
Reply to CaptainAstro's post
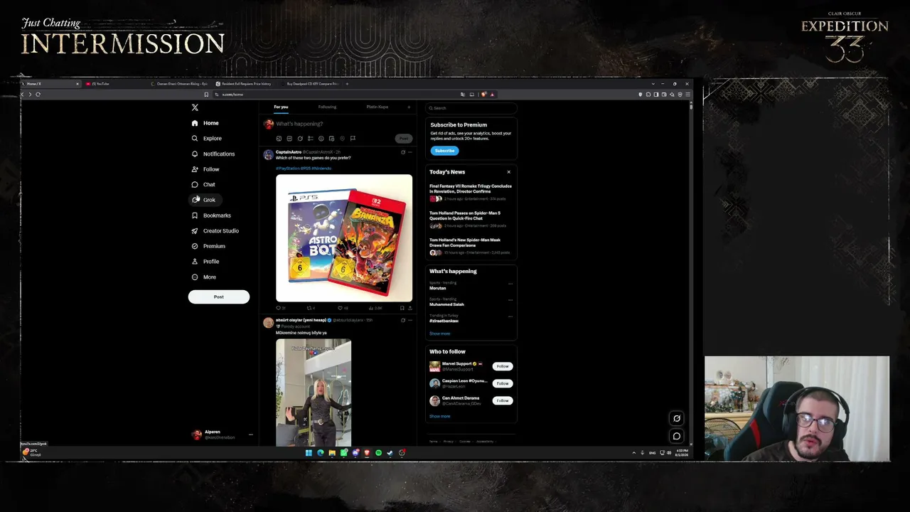(x=280, y=308)
